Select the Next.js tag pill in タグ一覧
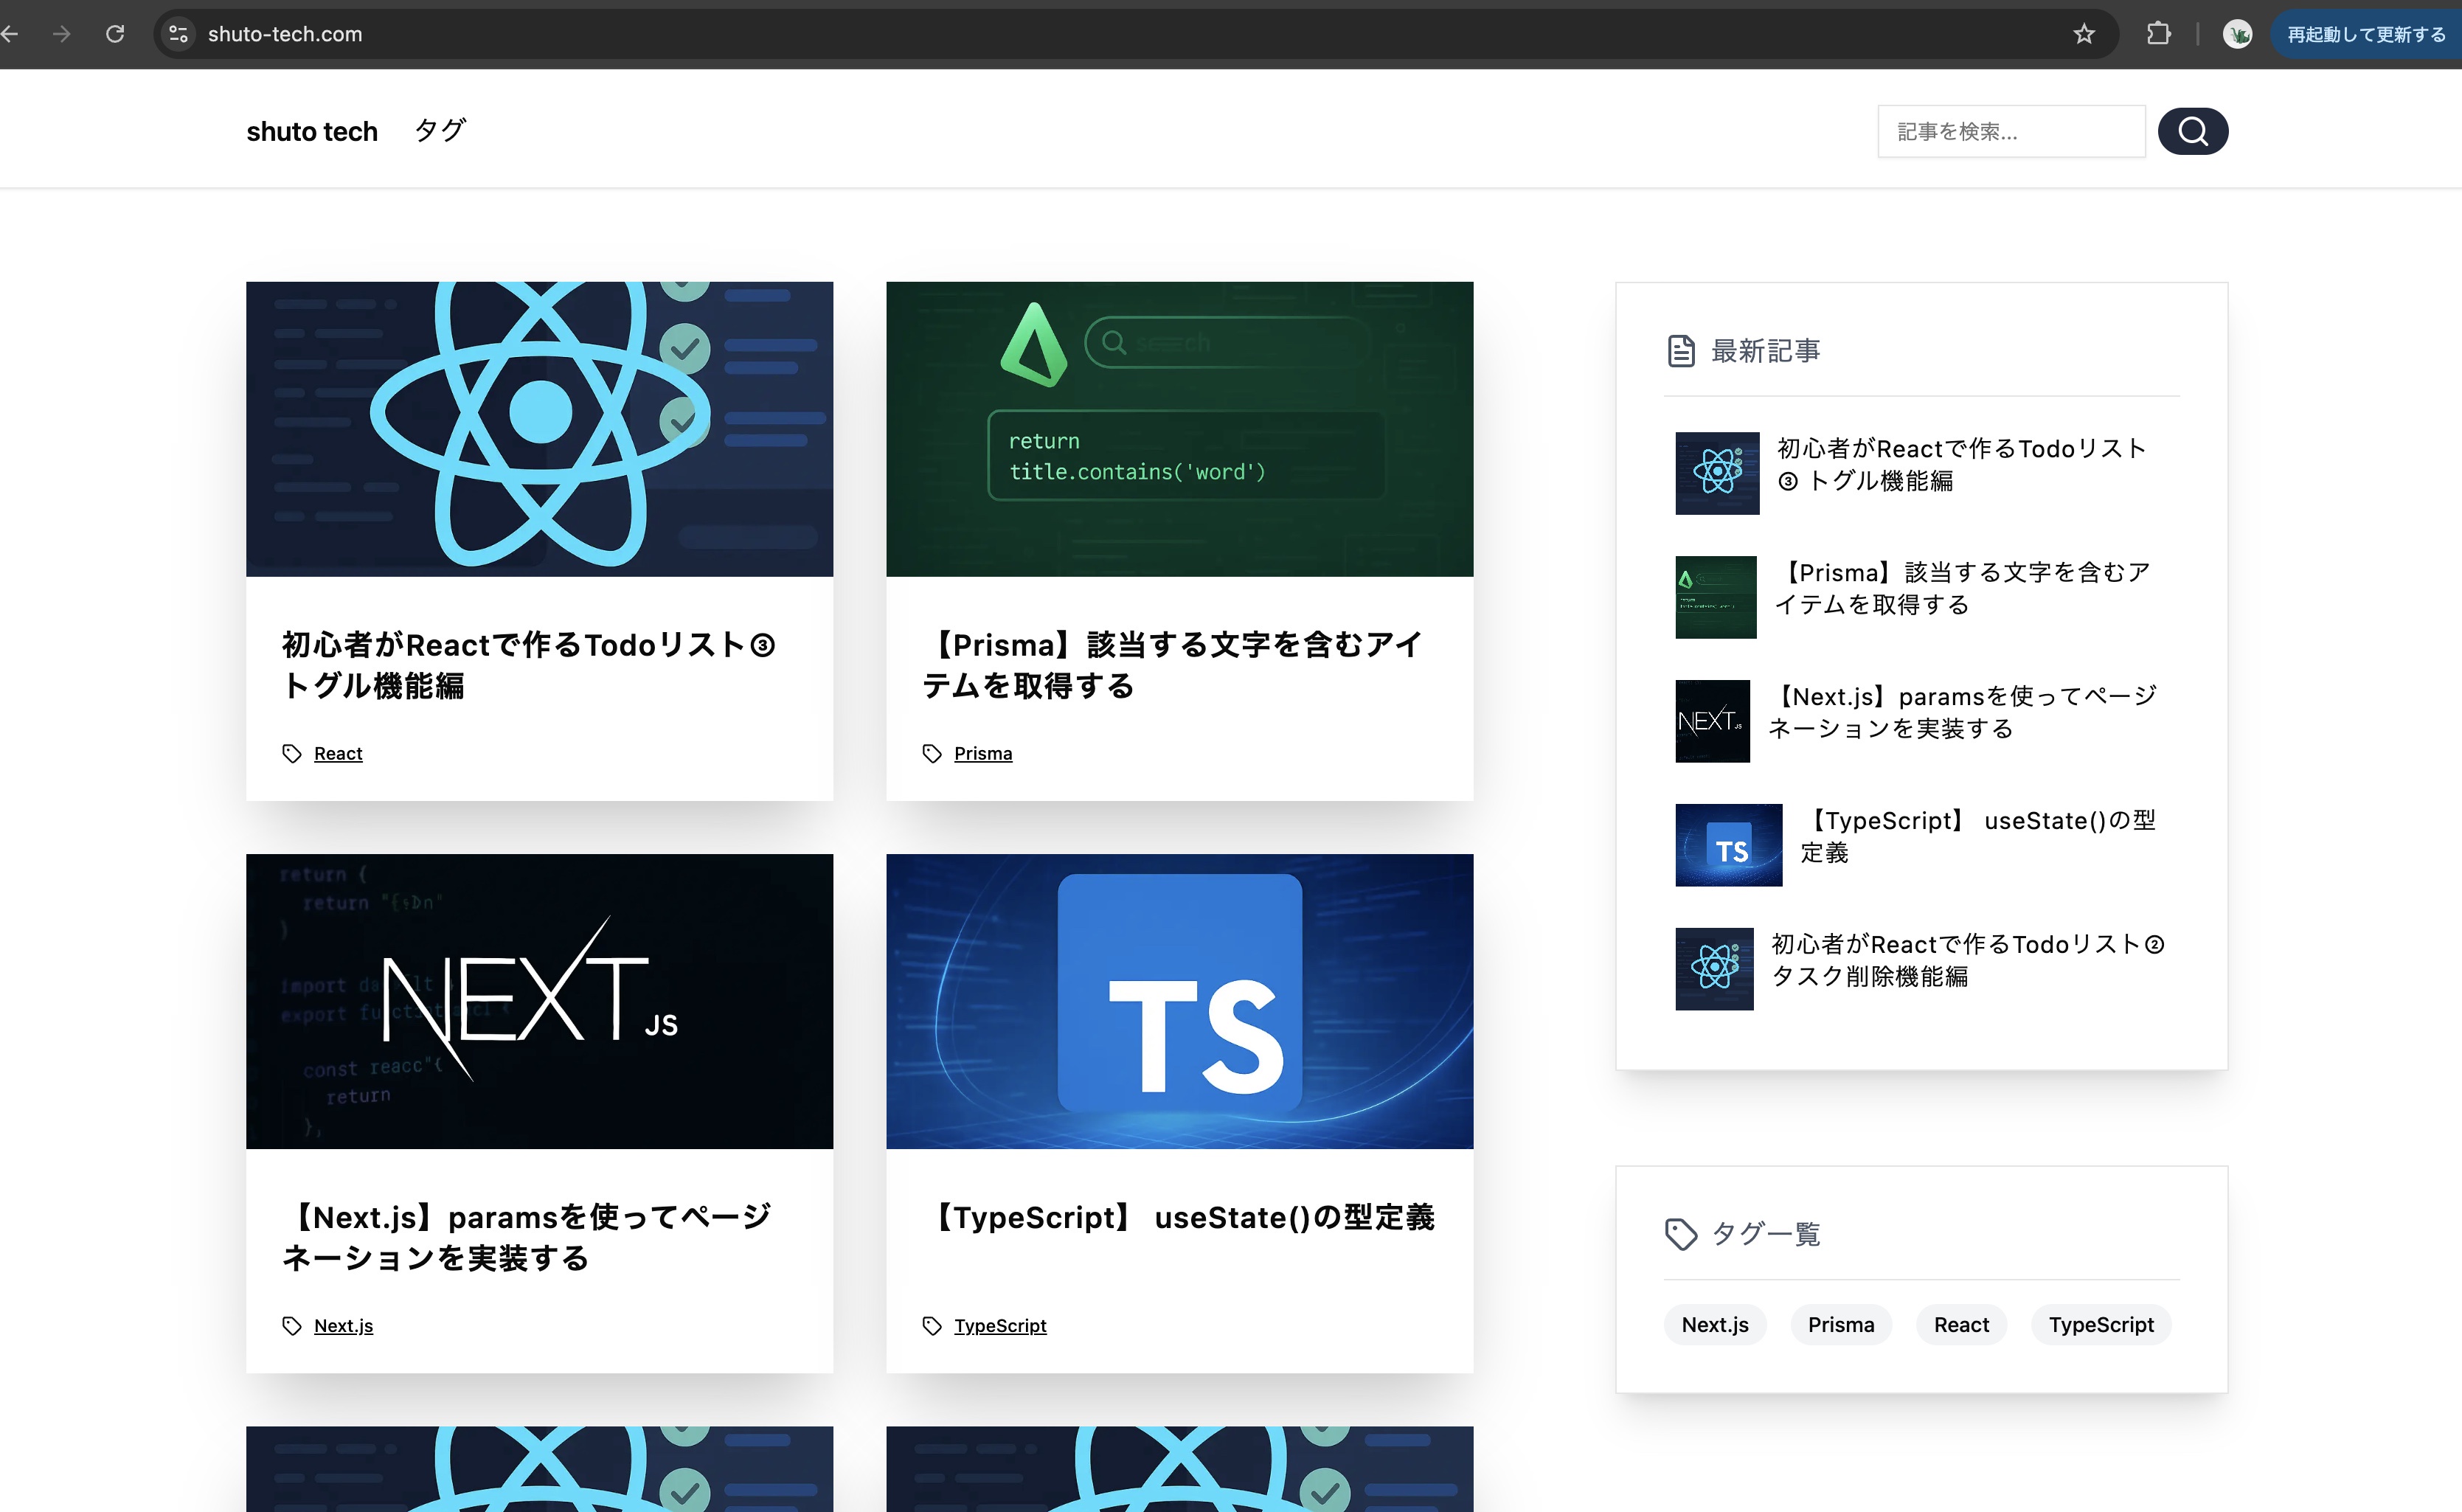 tap(1715, 1324)
